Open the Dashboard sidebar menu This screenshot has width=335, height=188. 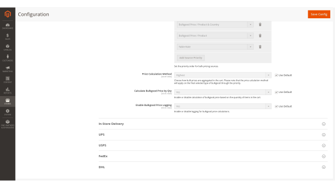[x=8, y=26]
